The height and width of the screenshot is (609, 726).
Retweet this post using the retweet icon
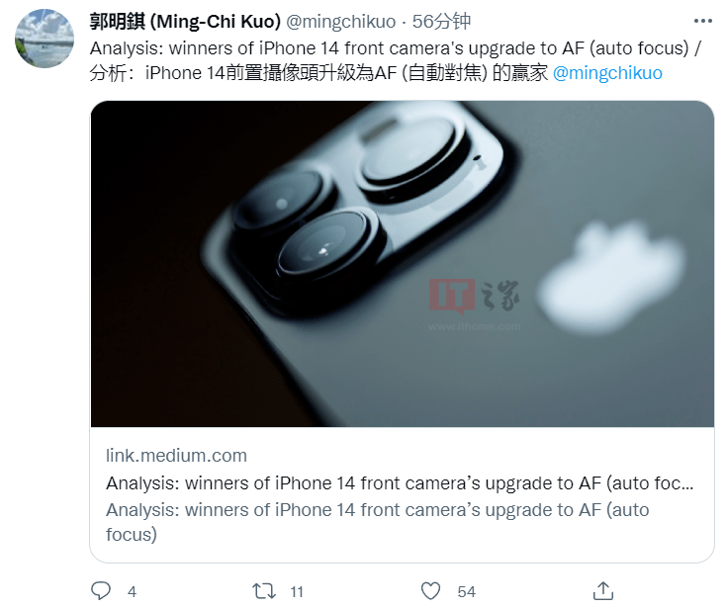(x=264, y=591)
